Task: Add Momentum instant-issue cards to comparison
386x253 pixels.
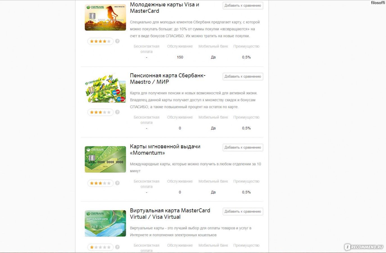Action: point(243,147)
